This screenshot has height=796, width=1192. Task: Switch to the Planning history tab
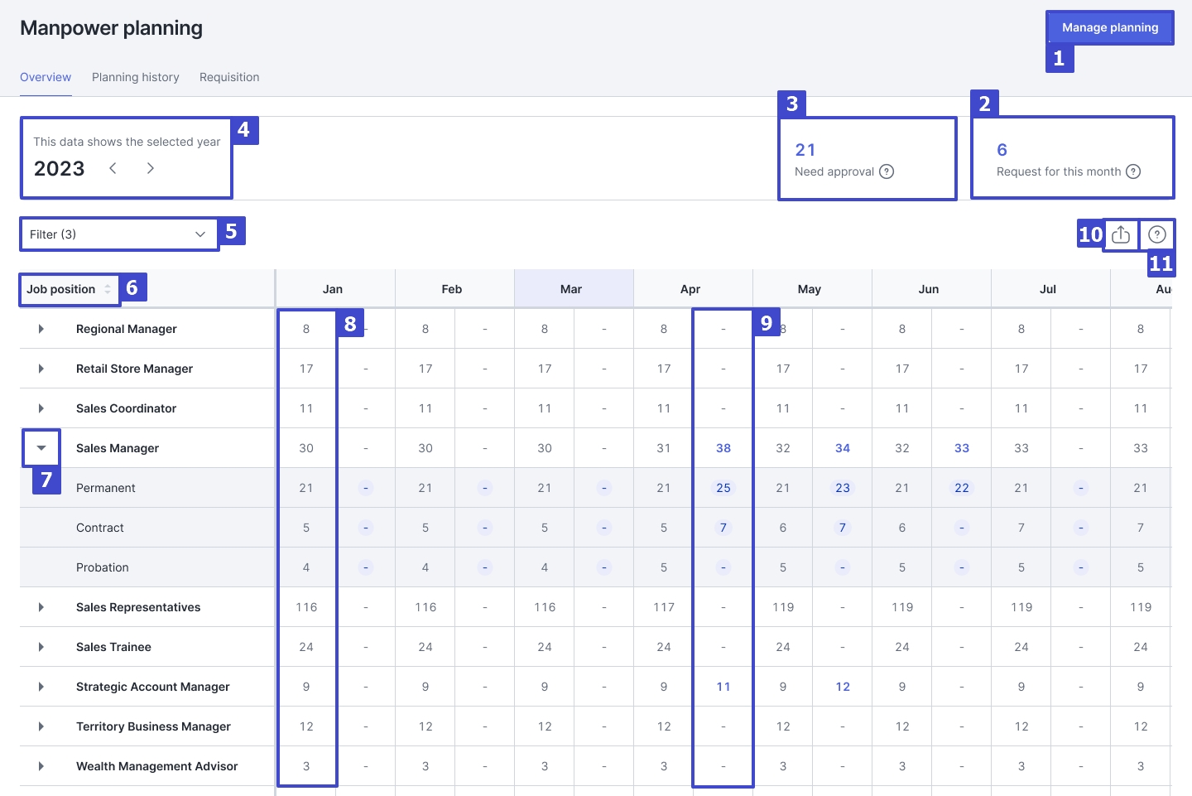point(135,77)
